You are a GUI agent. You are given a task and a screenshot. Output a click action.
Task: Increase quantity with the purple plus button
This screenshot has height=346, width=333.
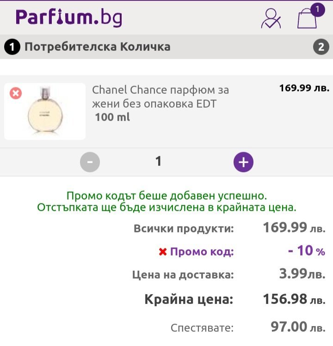pyautogui.click(x=243, y=162)
